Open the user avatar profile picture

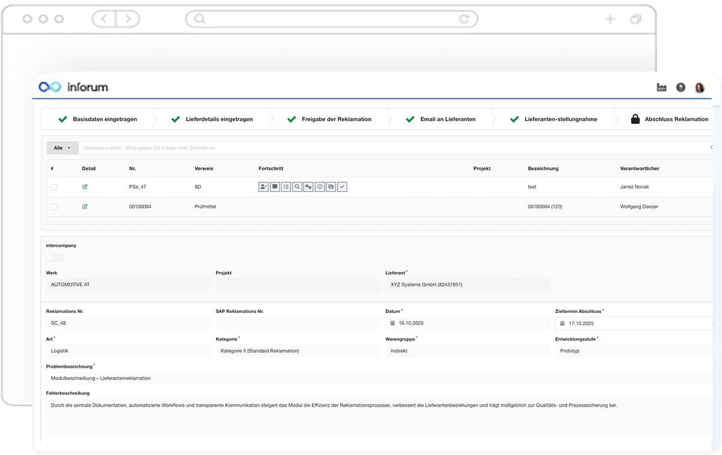click(700, 87)
